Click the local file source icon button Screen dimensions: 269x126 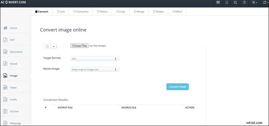(x=47, y=47)
